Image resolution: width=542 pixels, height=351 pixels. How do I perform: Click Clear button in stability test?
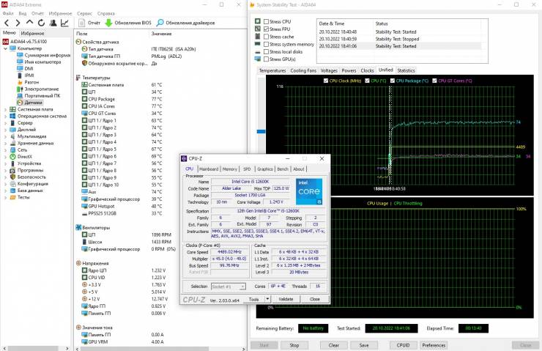tap(333, 345)
